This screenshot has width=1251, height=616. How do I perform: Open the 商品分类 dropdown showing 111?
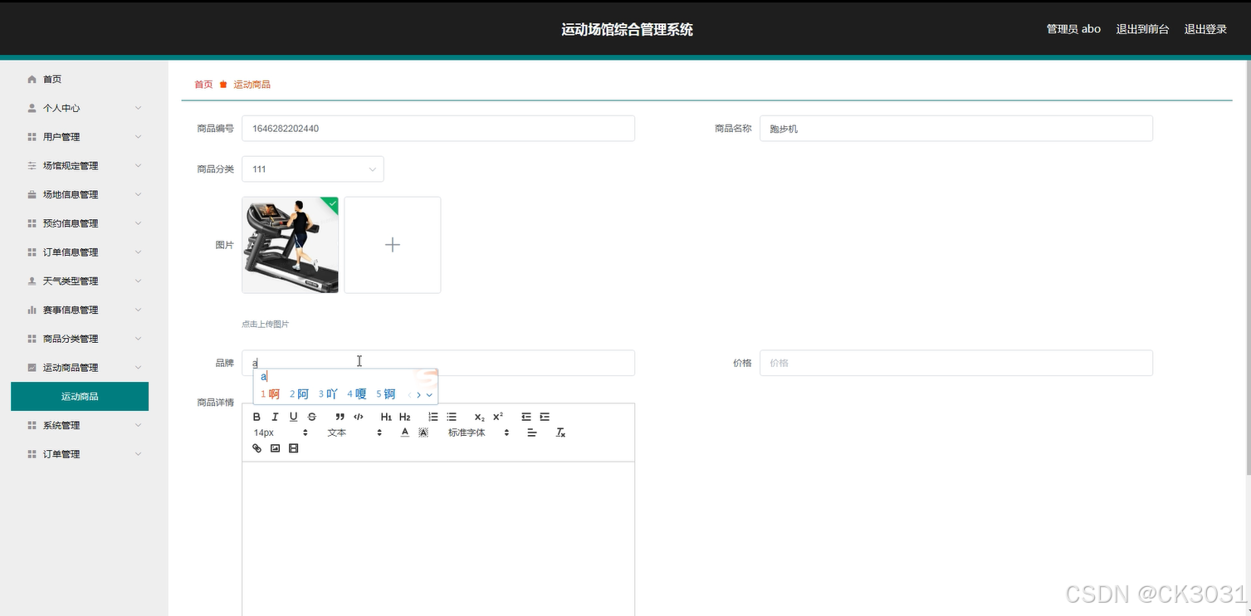click(x=313, y=169)
